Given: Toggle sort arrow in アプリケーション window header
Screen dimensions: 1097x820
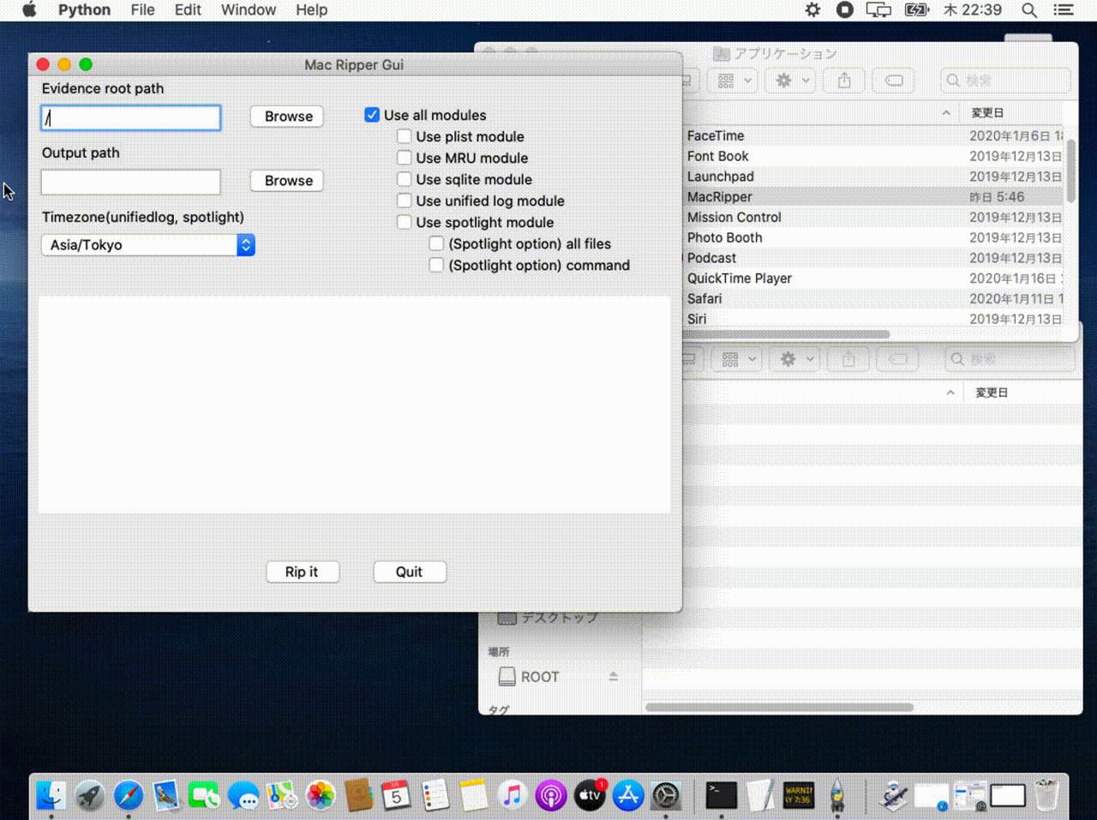Looking at the screenshot, I should pyautogui.click(x=946, y=113).
